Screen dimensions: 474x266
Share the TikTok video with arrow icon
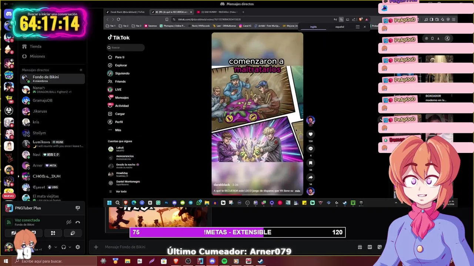click(x=311, y=177)
